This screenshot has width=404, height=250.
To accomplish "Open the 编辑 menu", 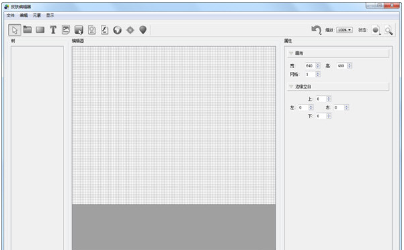I will click(23, 15).
